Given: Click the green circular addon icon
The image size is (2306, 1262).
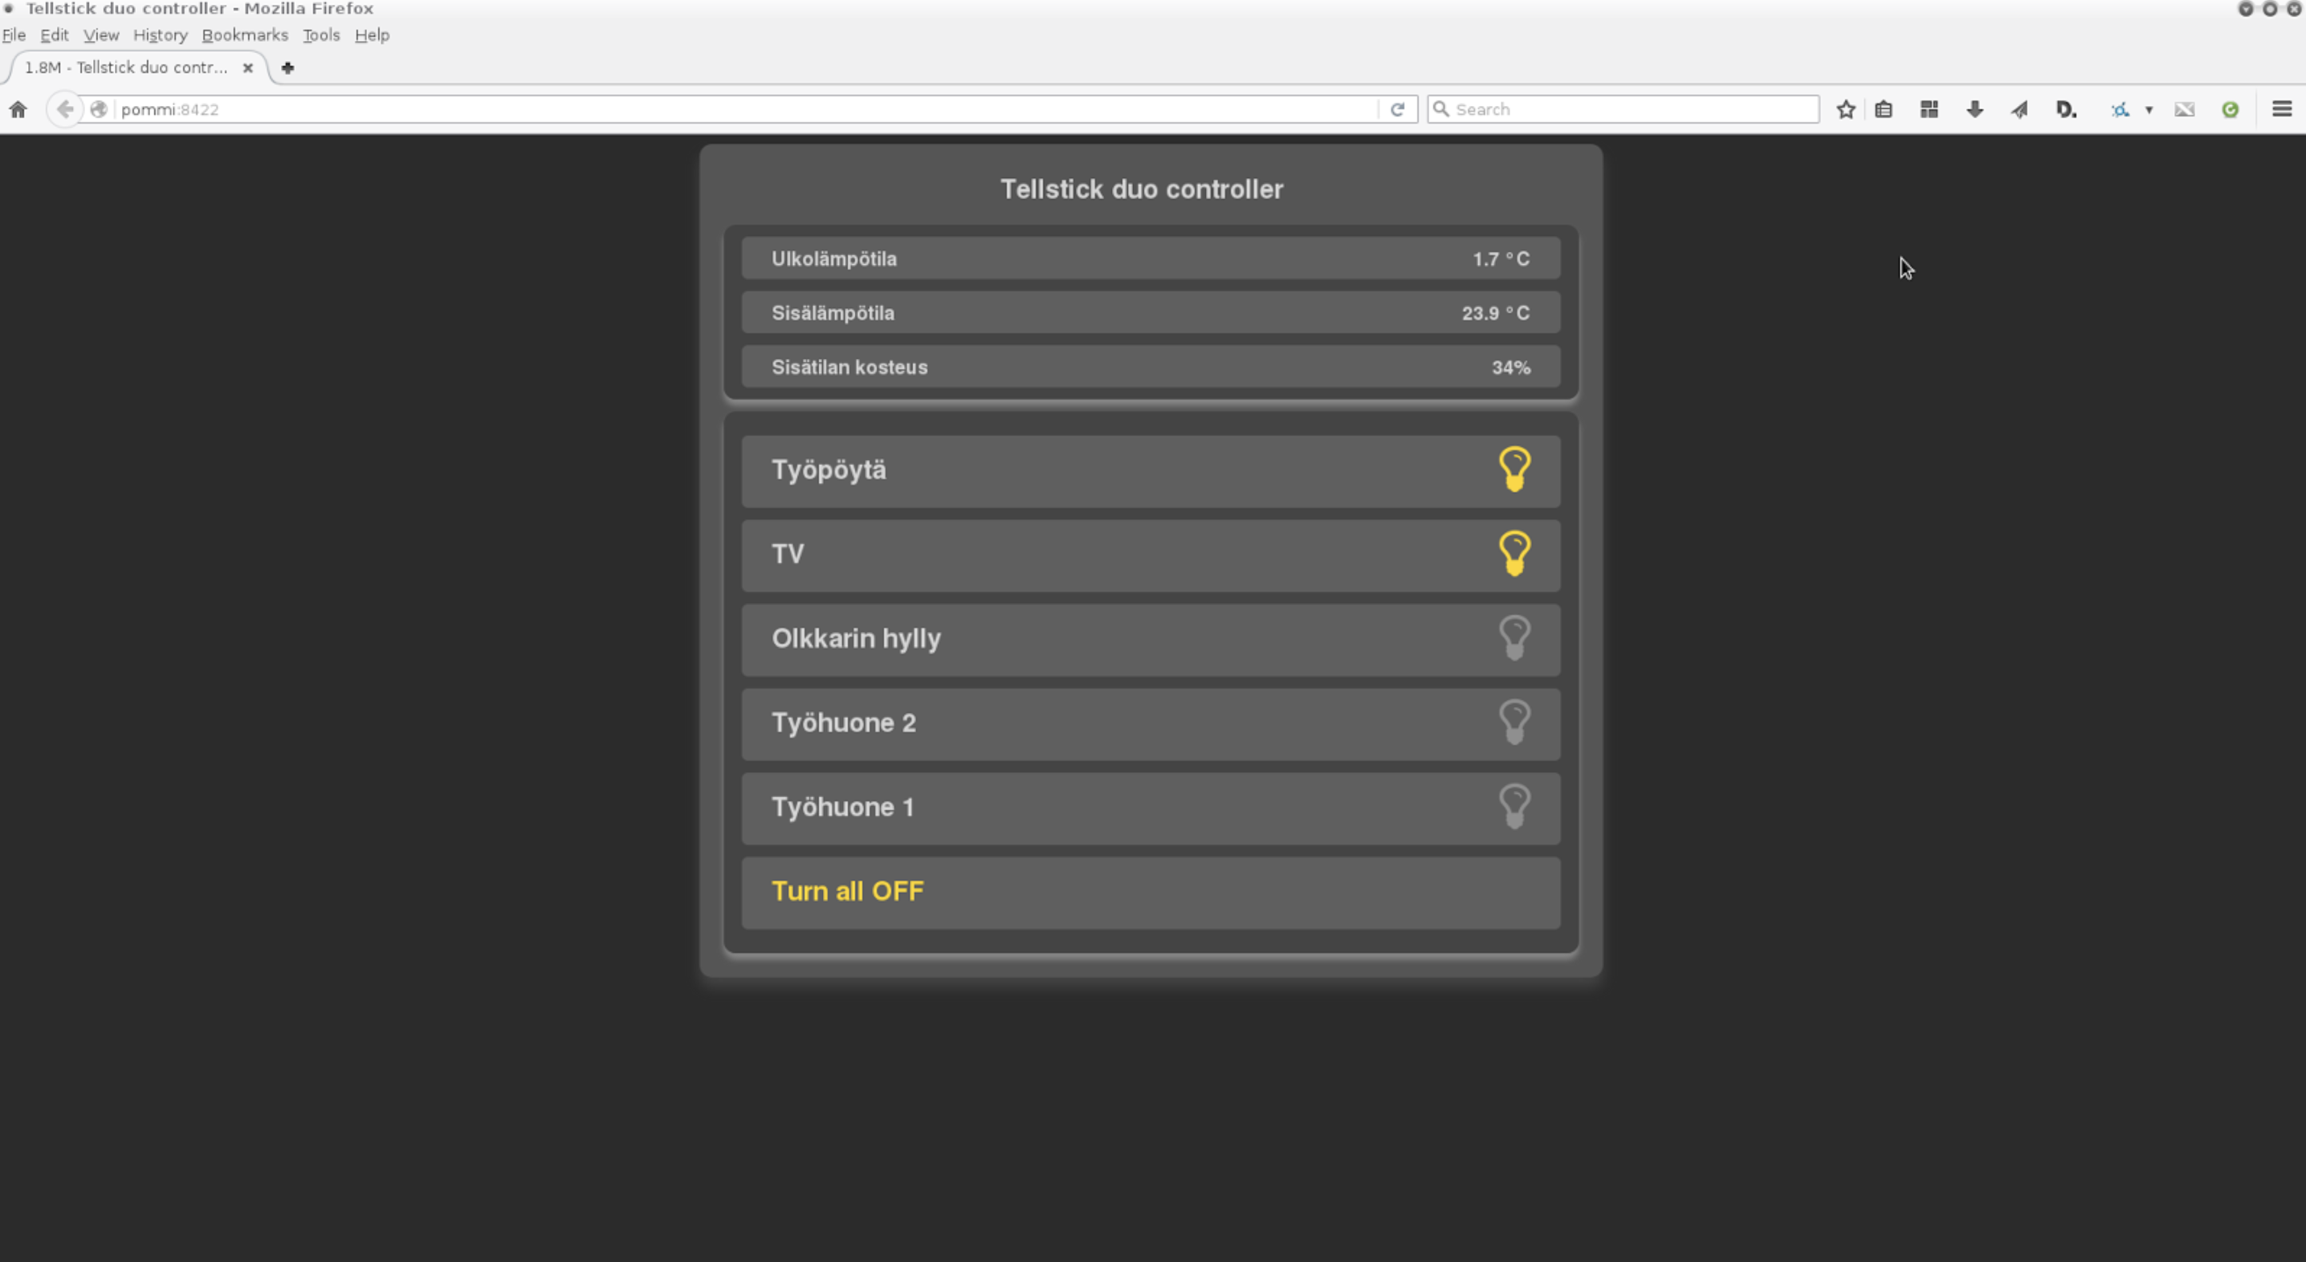Looking at the screenshot, I should 2230,109.
